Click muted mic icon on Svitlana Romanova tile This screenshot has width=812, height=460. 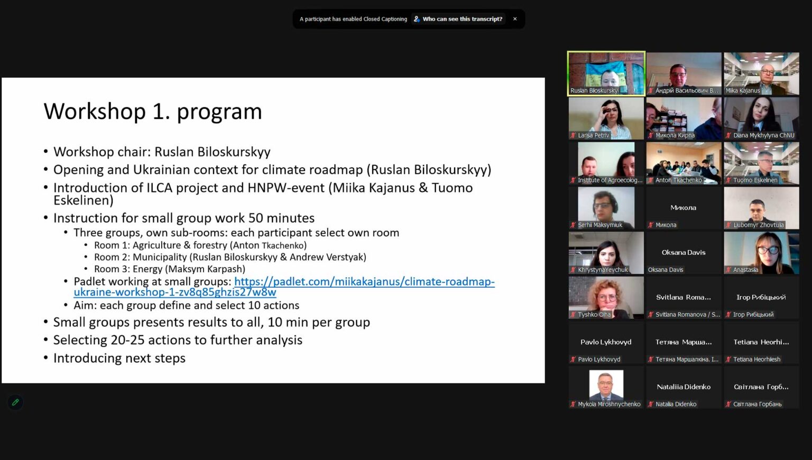pyautogui.click(x=651, y=315)
